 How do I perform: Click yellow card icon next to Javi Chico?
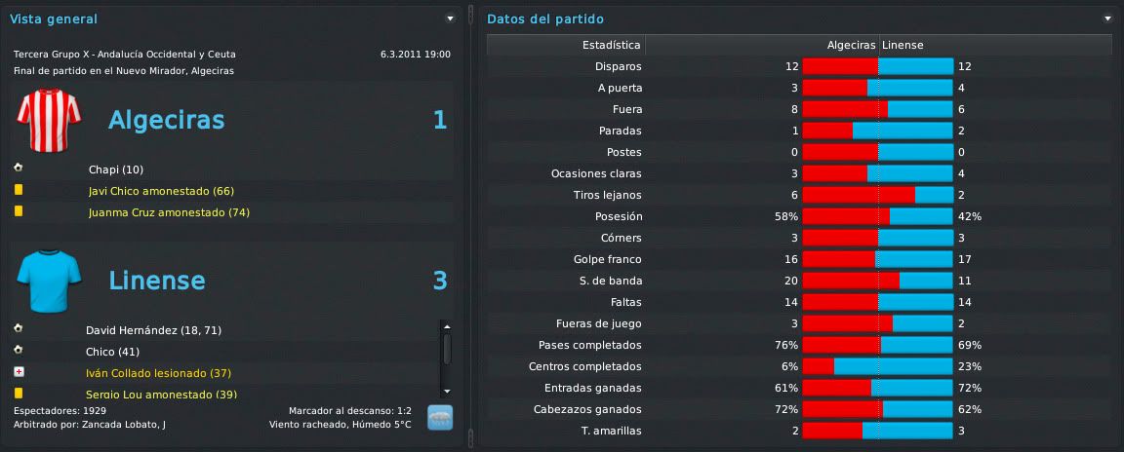(x=18, y=190)
